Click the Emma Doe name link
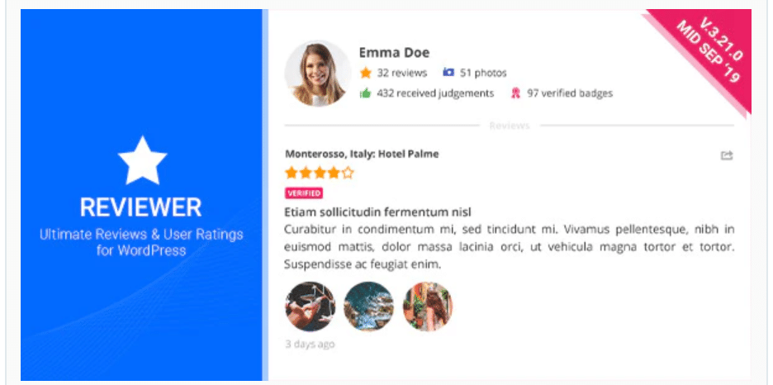The image size is (773, 385). (394, 53)
